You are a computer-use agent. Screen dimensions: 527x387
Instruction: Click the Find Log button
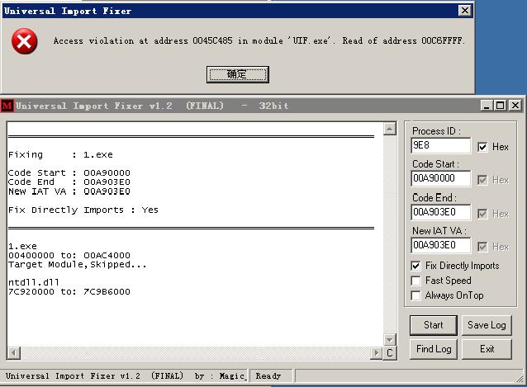point(434,349)
